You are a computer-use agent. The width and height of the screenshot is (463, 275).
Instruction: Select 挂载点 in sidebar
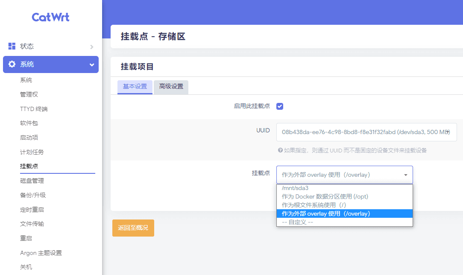click(x=29, y=166)
